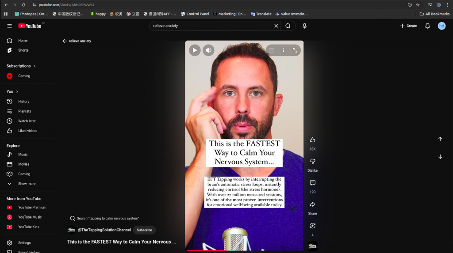The image size is (453, 253).
Task: Click the Dislike thumbs down icon
Action: pyautogui.click(x=312, y=162)
